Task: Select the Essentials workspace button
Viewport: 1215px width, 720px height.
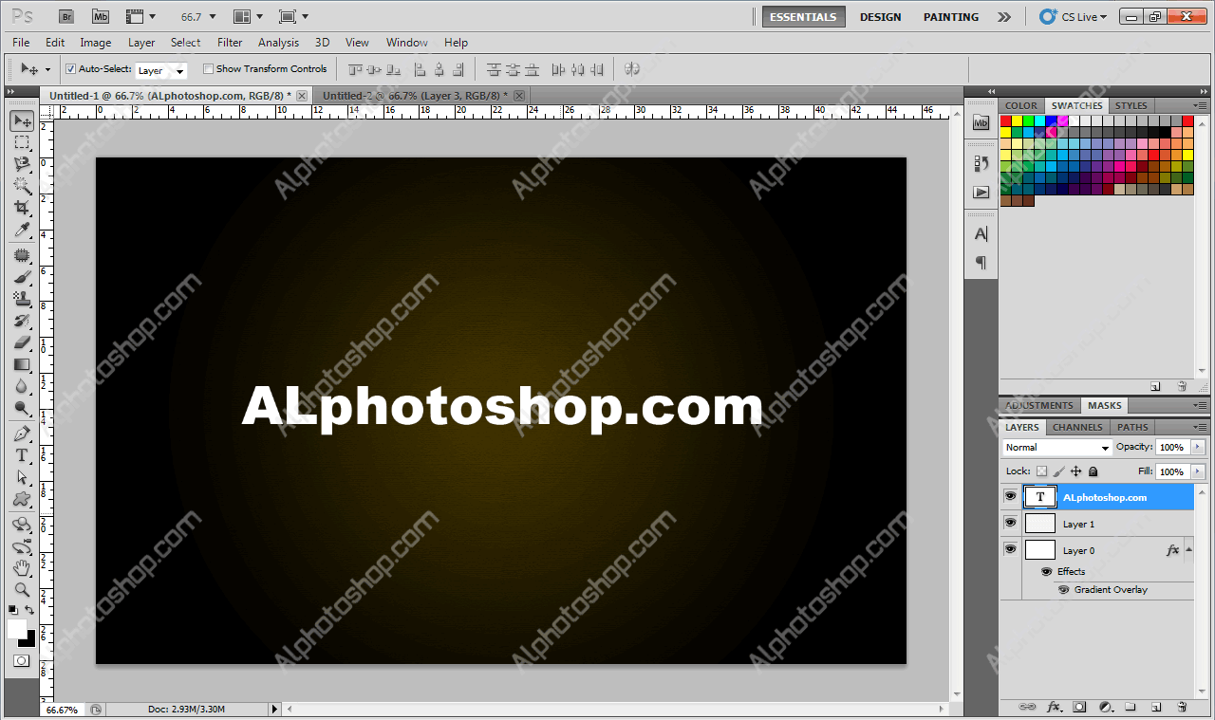Action: 803,17
